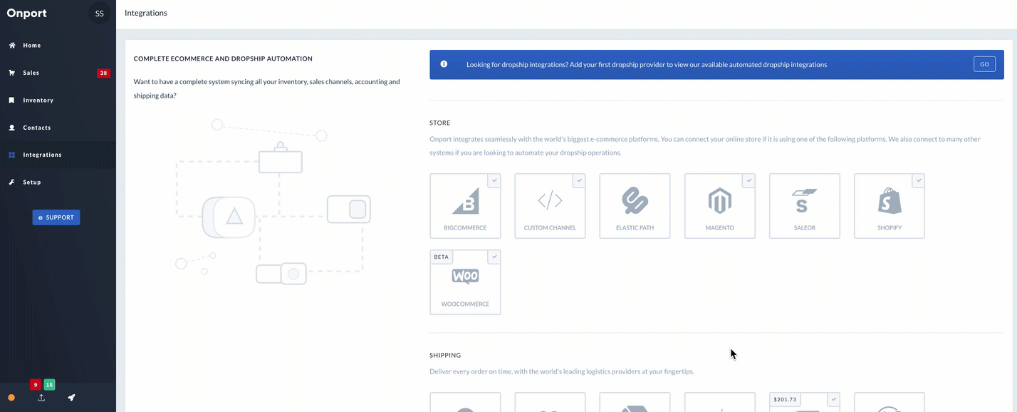Viewport: 1017px width, 412px height.
Task: Select the Shopify store integration
Action: (x=890, y=206)
